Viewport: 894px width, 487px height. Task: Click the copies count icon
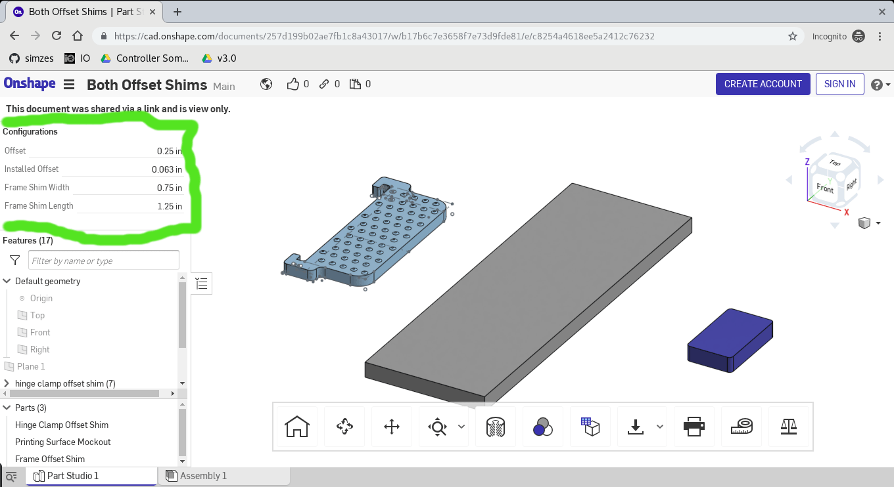pos(356,84)
